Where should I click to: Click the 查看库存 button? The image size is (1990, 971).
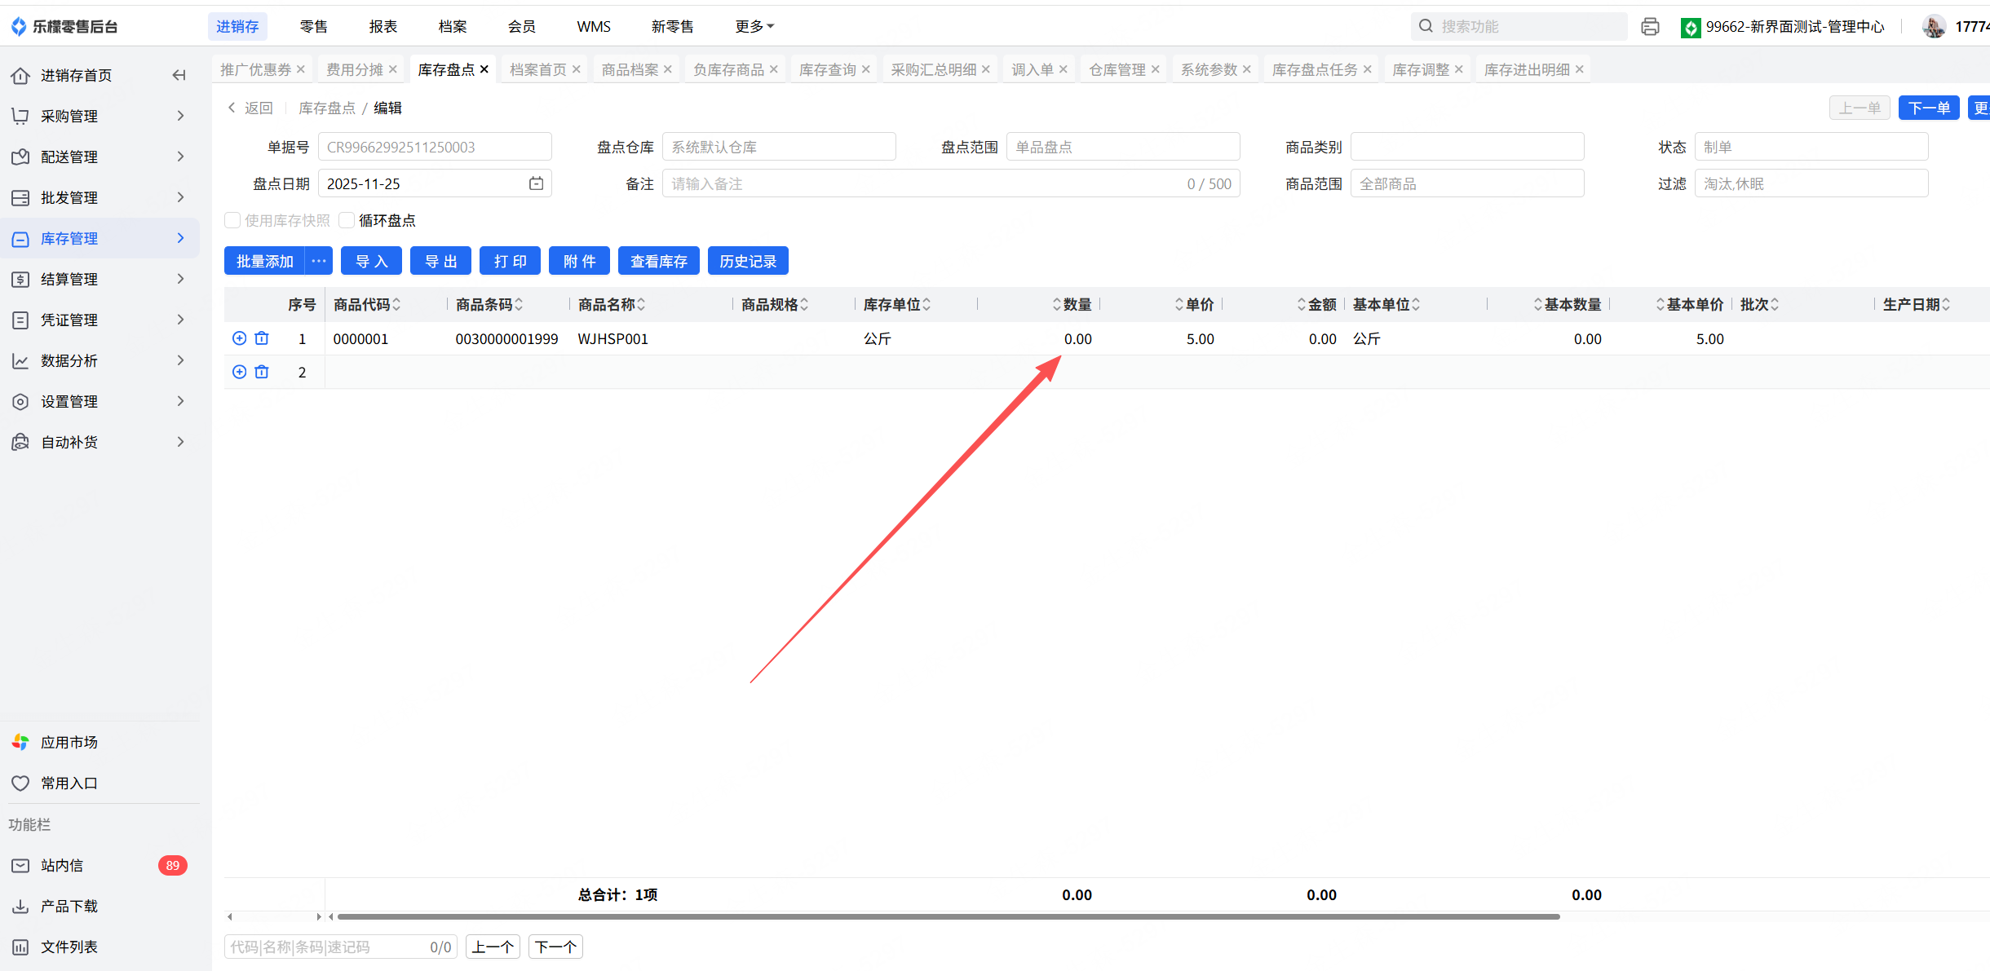point(658,261)
